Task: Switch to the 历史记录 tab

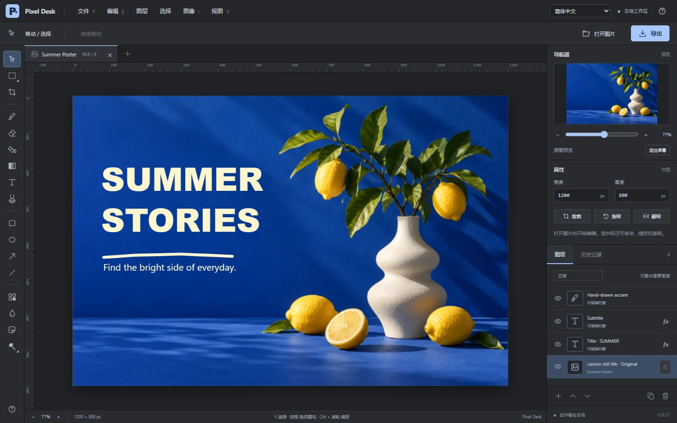Action: tap(591, 254)
